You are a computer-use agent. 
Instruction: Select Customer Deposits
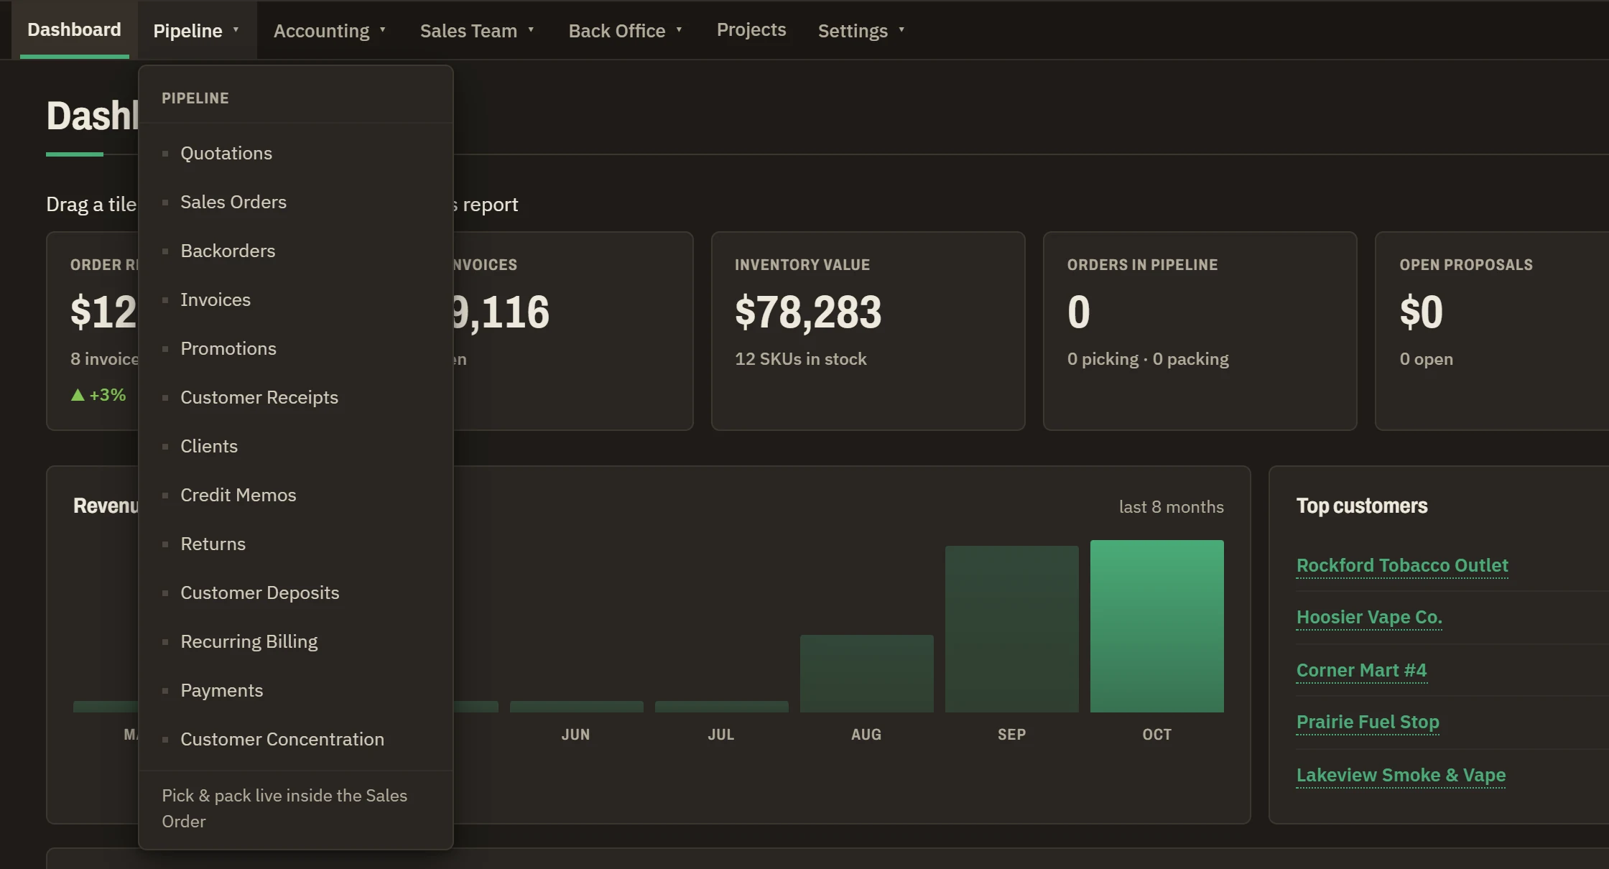(295, 592)
